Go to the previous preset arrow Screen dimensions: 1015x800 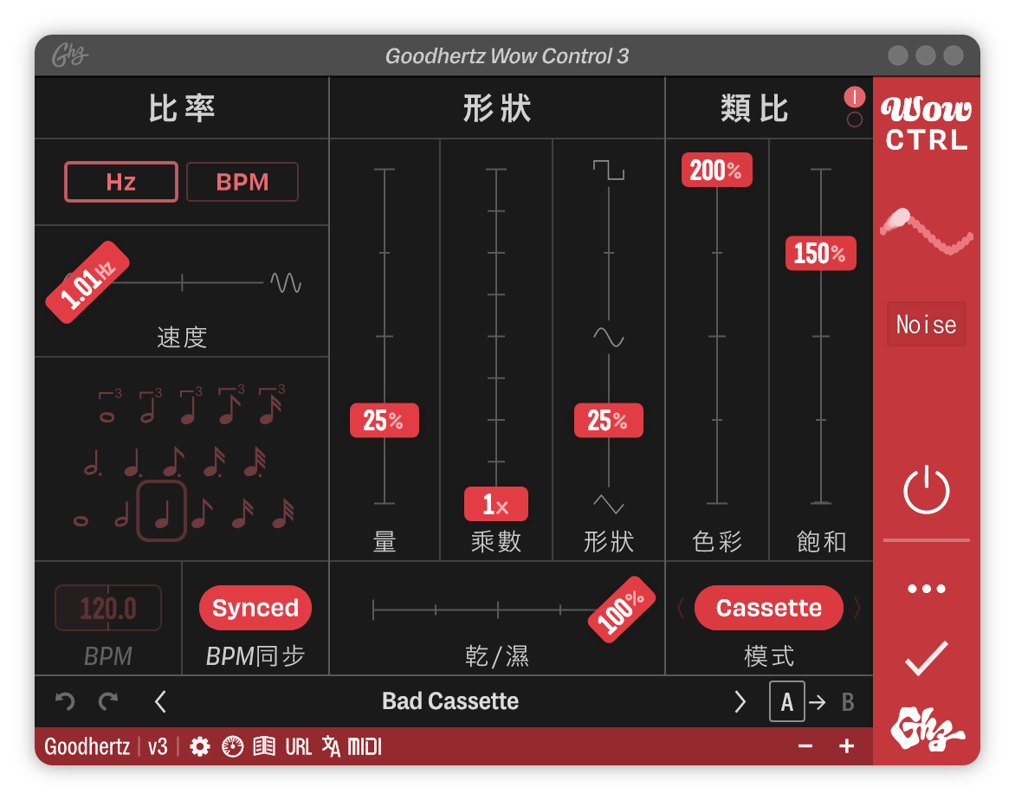click(160, 701)
